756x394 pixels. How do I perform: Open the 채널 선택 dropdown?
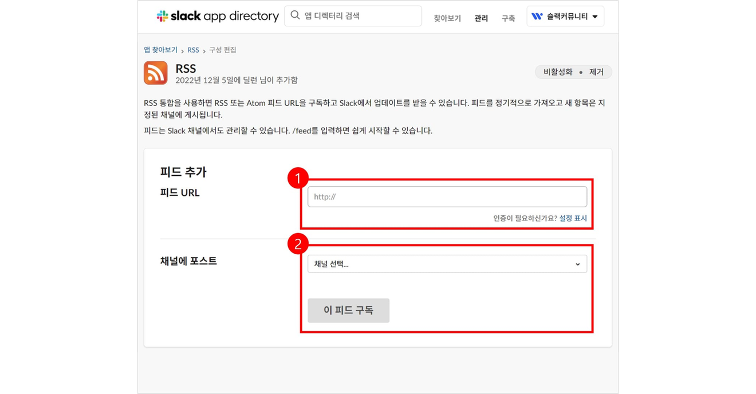pos(447,264)
